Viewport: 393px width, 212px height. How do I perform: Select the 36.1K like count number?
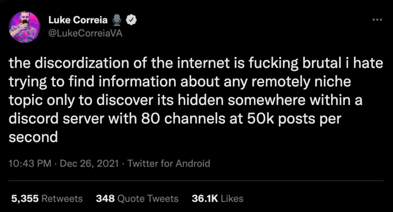click(x=205, y=199)
